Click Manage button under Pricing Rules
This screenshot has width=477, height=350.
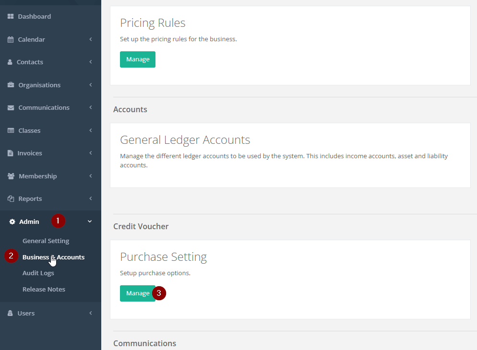pyautogui.click(x=138, y=59)
